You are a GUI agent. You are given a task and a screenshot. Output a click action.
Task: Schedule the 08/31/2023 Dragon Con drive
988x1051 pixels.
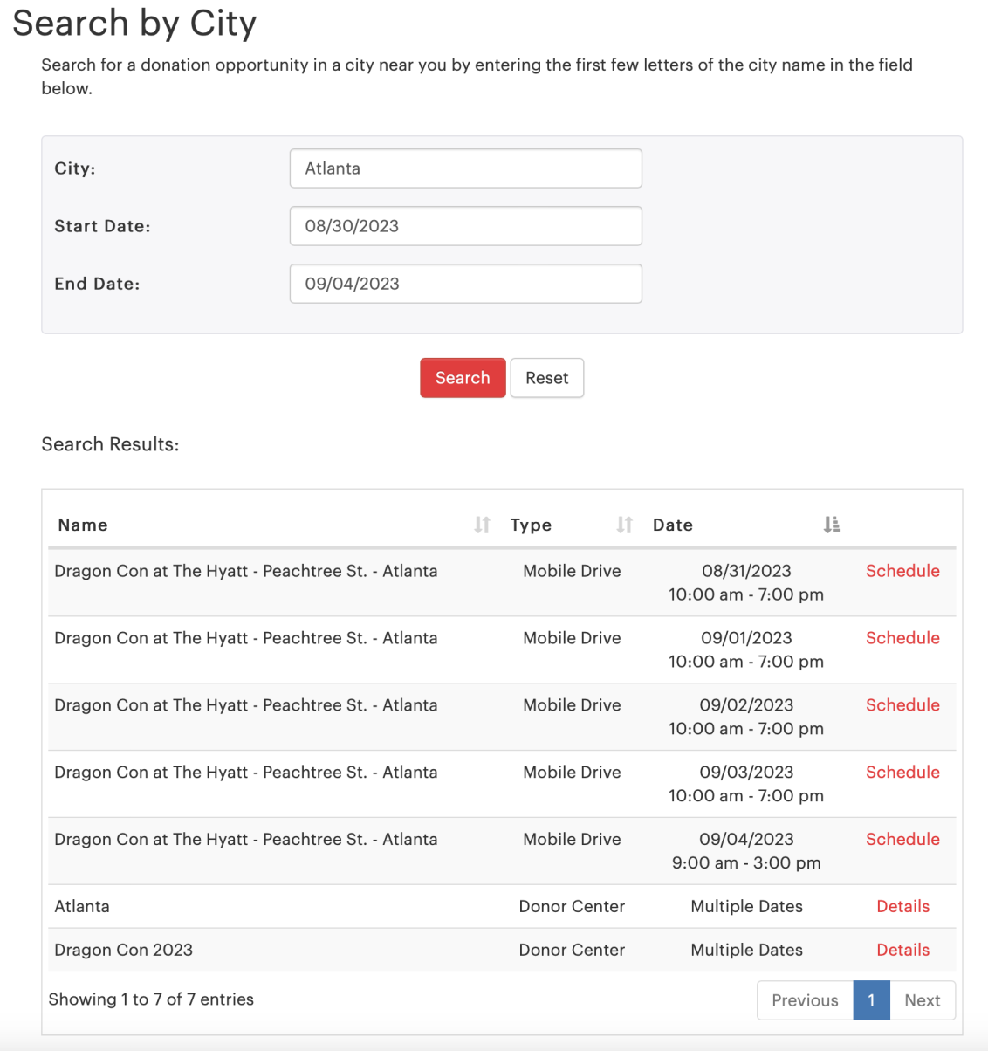click(x=902, y=571)
